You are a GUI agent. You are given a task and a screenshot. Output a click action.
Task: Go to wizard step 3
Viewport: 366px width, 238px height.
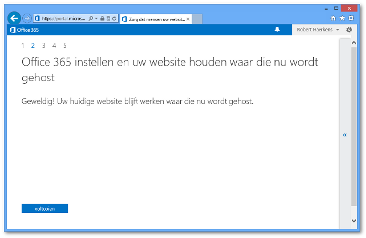coord(44,46)
